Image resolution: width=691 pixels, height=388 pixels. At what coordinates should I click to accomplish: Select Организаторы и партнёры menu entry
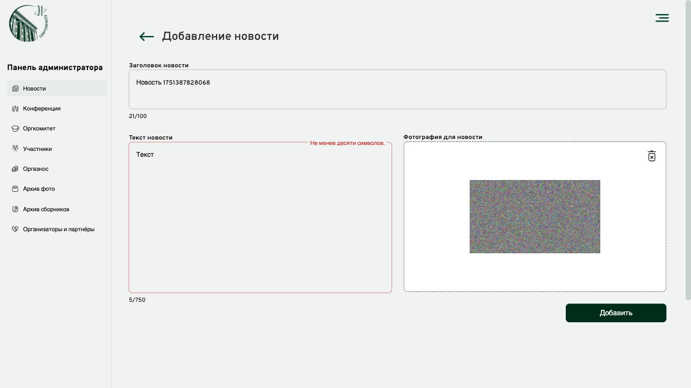pos(58,229)
